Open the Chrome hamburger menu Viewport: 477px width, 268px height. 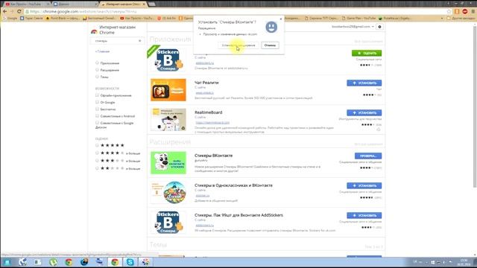(x=473, y=12)
